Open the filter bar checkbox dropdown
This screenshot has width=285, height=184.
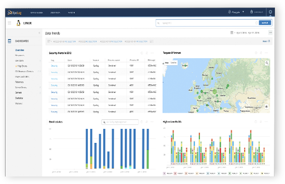(x=49, y=41)
